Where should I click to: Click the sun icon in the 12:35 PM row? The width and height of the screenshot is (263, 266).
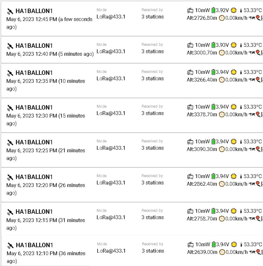234,72
